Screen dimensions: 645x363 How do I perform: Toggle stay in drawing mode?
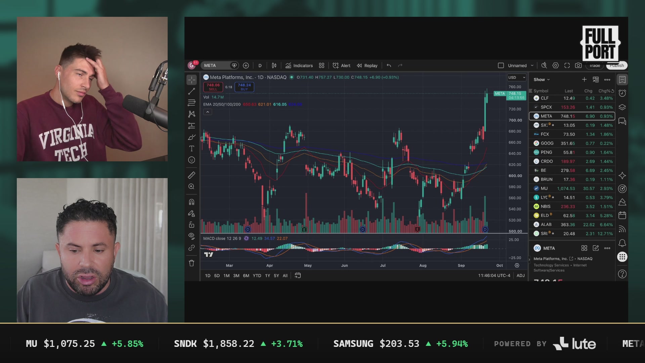(191, 213)
